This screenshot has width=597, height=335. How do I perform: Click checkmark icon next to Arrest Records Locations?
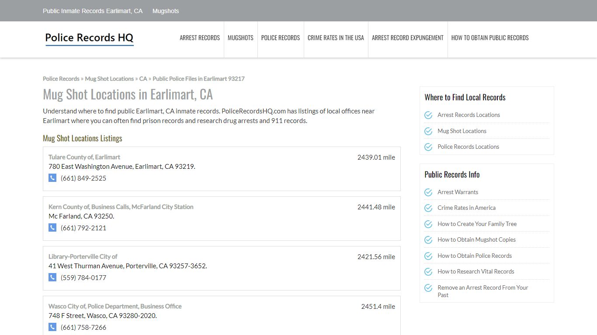(428, 115)
